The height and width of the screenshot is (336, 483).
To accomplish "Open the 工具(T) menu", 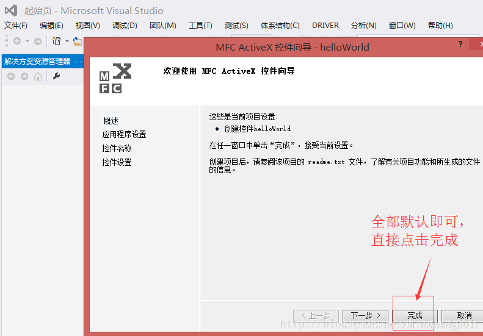I will point(200,26).
